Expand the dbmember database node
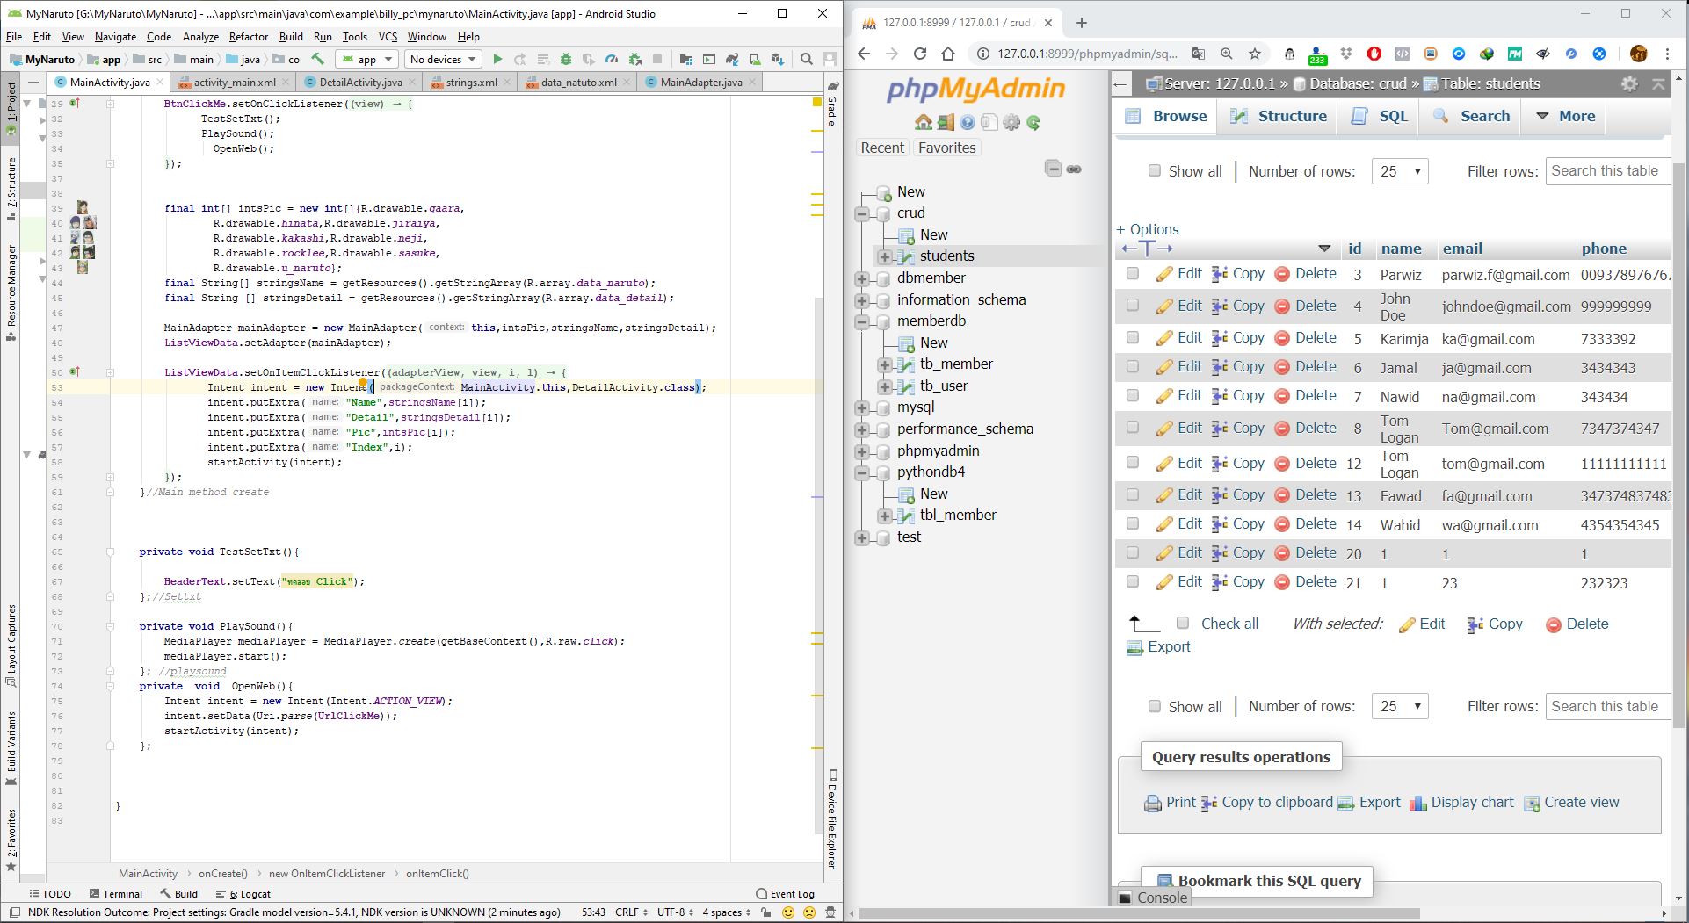 coord(861,278)
